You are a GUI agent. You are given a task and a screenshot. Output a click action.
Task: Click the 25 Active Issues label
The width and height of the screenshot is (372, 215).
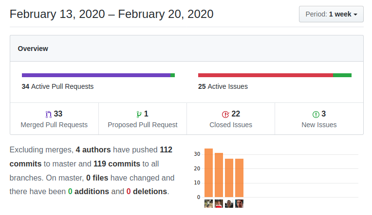[x=223, y=86]
